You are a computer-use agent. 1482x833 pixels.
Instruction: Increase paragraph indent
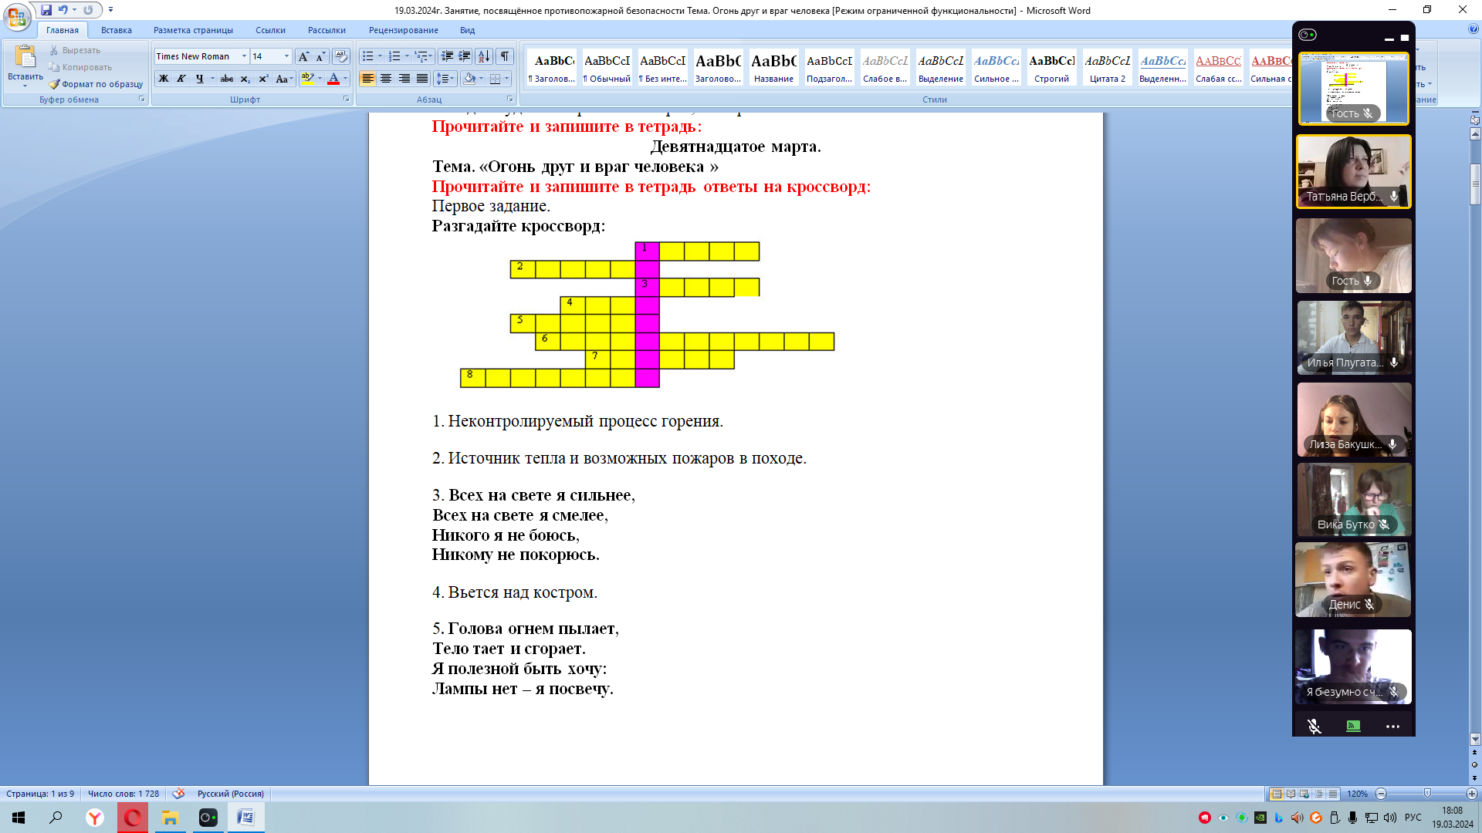pyautogui.click(x=465, y=56)
